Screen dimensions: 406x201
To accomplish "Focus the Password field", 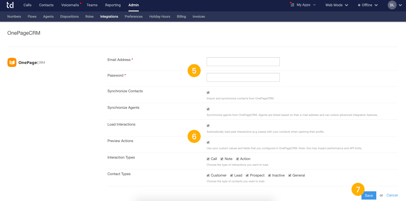I will click(x=243, y=77).
